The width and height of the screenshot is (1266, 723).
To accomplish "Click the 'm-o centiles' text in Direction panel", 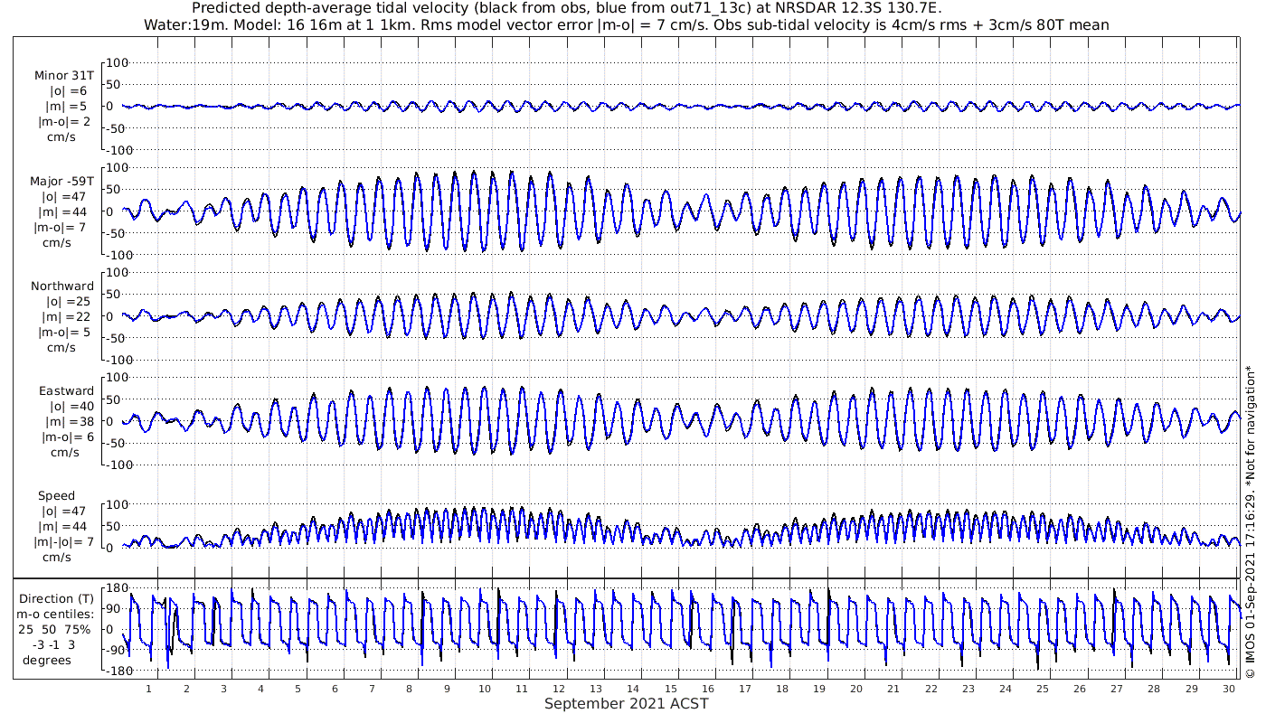I will click(59, 615).
